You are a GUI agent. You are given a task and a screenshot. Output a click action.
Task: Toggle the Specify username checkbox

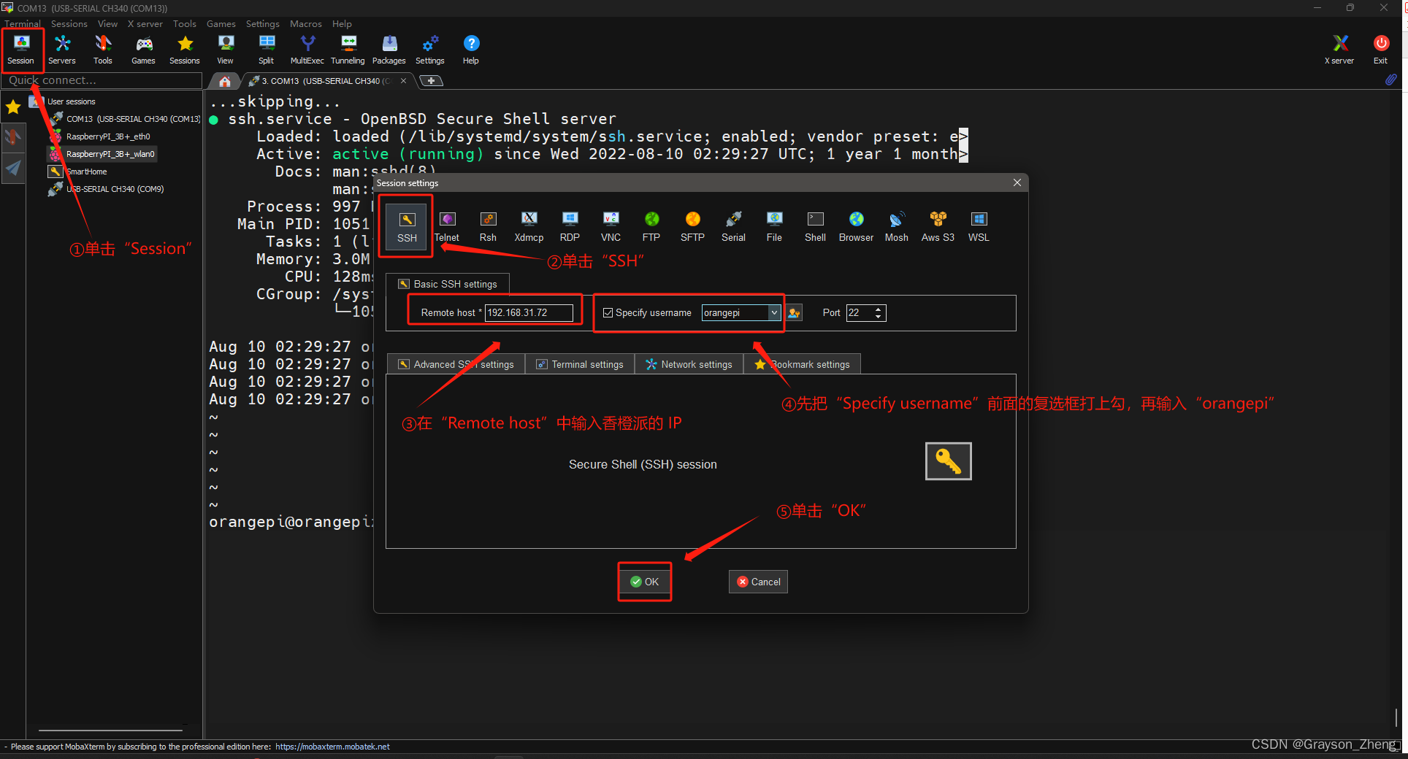click(608, 312)
